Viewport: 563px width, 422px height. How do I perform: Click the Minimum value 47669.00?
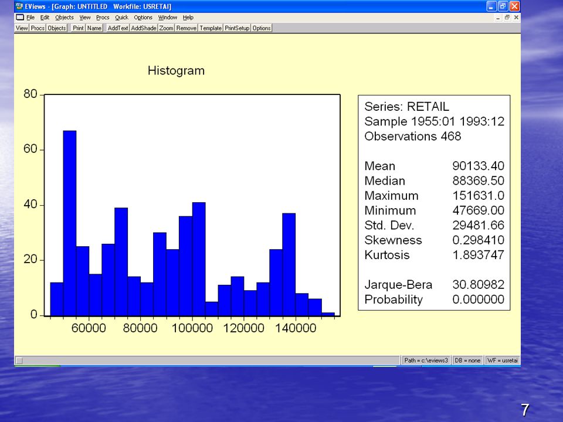coord(479,210)
